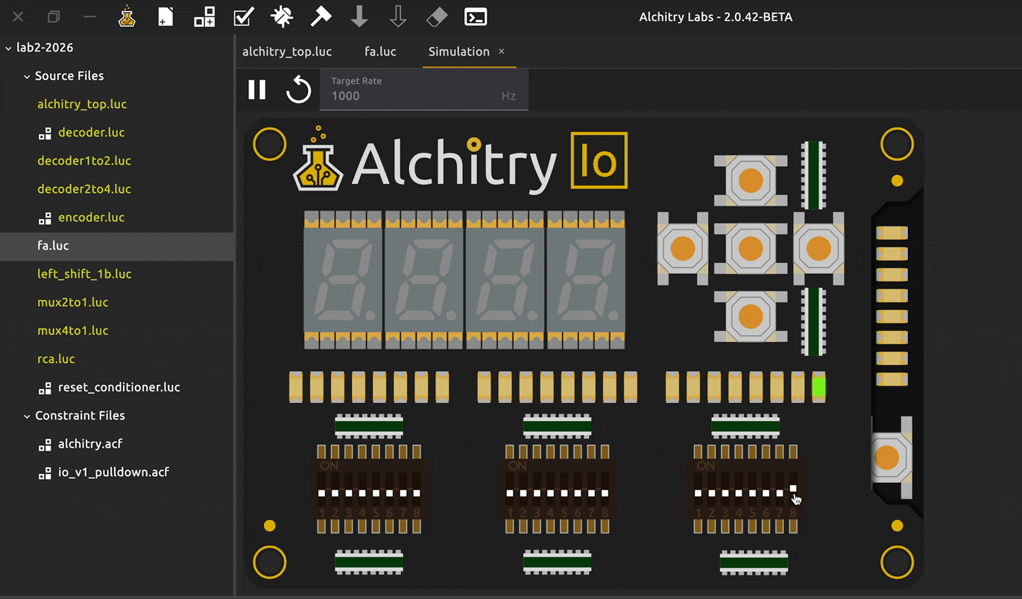Click the eraser icon in the toolbar
This screenshot has height=599, width=1022.
click(437, 17)
